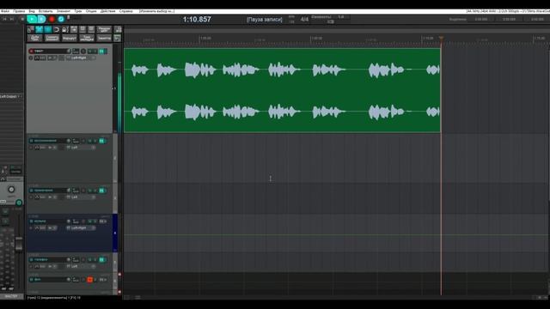This screenshot has height=309, width=550.
Task: Open the Left input dropdown on the second track
Action: pos(81,148)
